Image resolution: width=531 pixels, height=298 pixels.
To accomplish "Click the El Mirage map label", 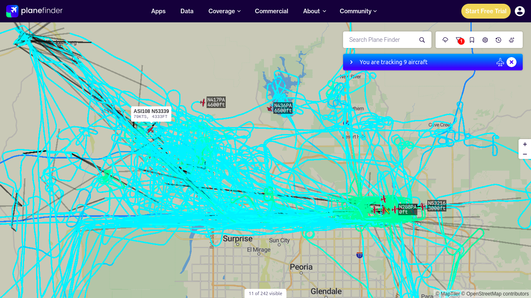I will coord(259,250).
